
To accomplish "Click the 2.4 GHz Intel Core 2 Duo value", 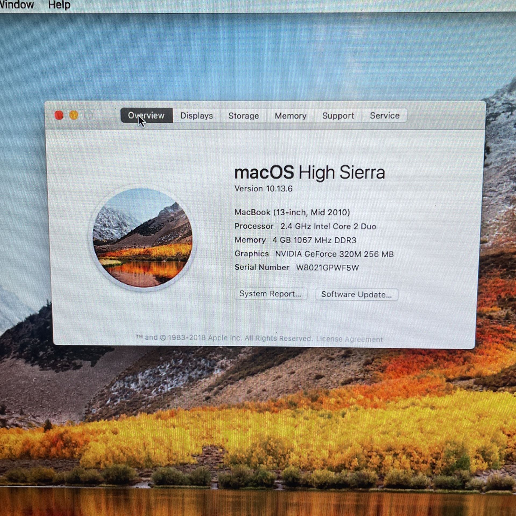I will tap(328, 226).
